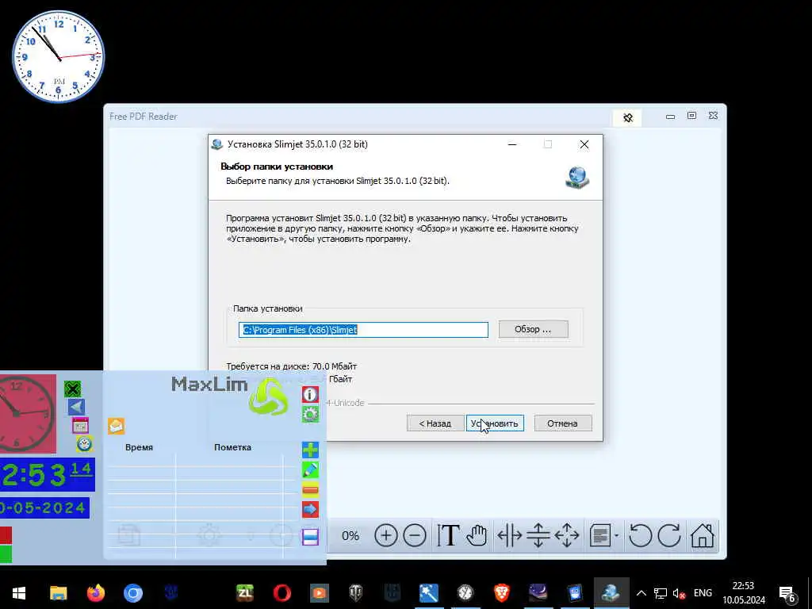Viewport: 812px width, 609px height.
Task: Launch Firefox from the taskbar
Action: pyautogui.click(x=95, y=593)
